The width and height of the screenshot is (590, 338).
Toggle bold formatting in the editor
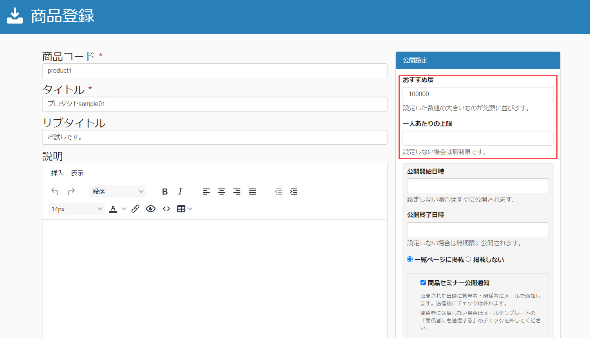coord(165,191)
